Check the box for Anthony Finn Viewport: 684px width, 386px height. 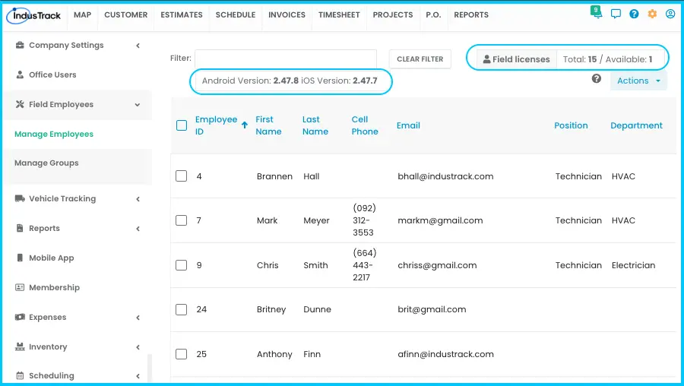[181, 354]
